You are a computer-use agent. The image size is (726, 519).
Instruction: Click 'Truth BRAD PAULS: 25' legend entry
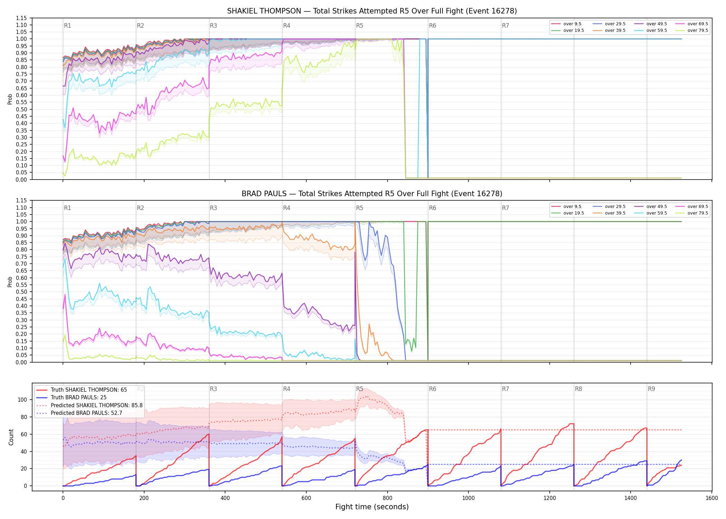pos(78,398)
